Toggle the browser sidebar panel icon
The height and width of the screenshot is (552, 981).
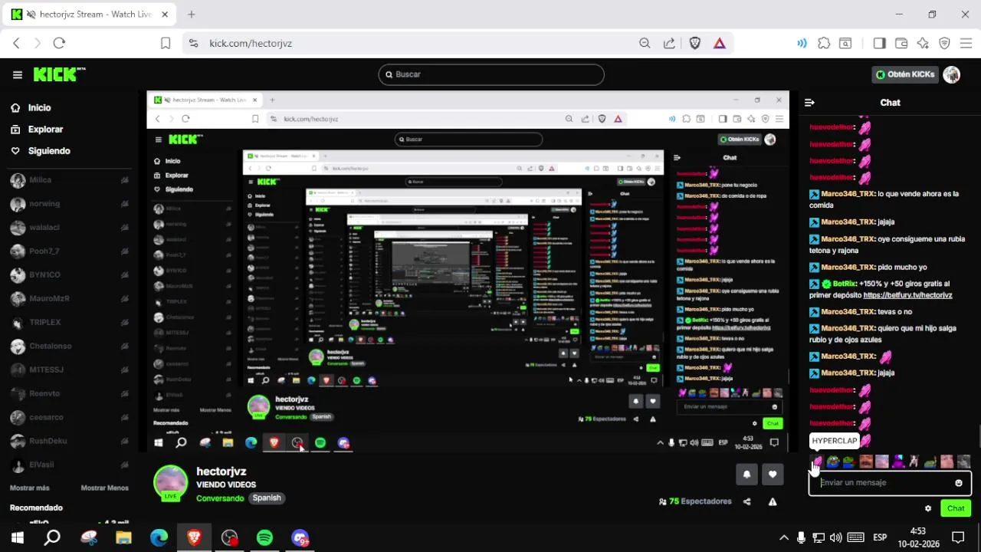[x=879, y=44]
